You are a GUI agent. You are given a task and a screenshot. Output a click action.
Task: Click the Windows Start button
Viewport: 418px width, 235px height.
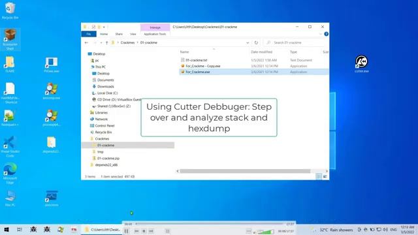point(7,229)
